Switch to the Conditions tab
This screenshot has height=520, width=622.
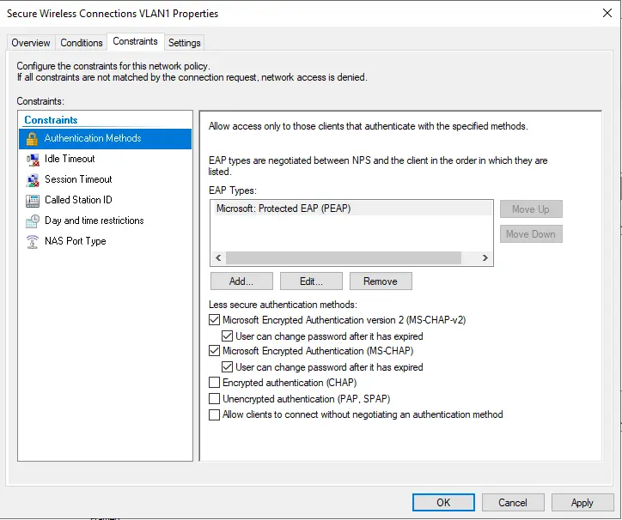click(x=82, y=42)
